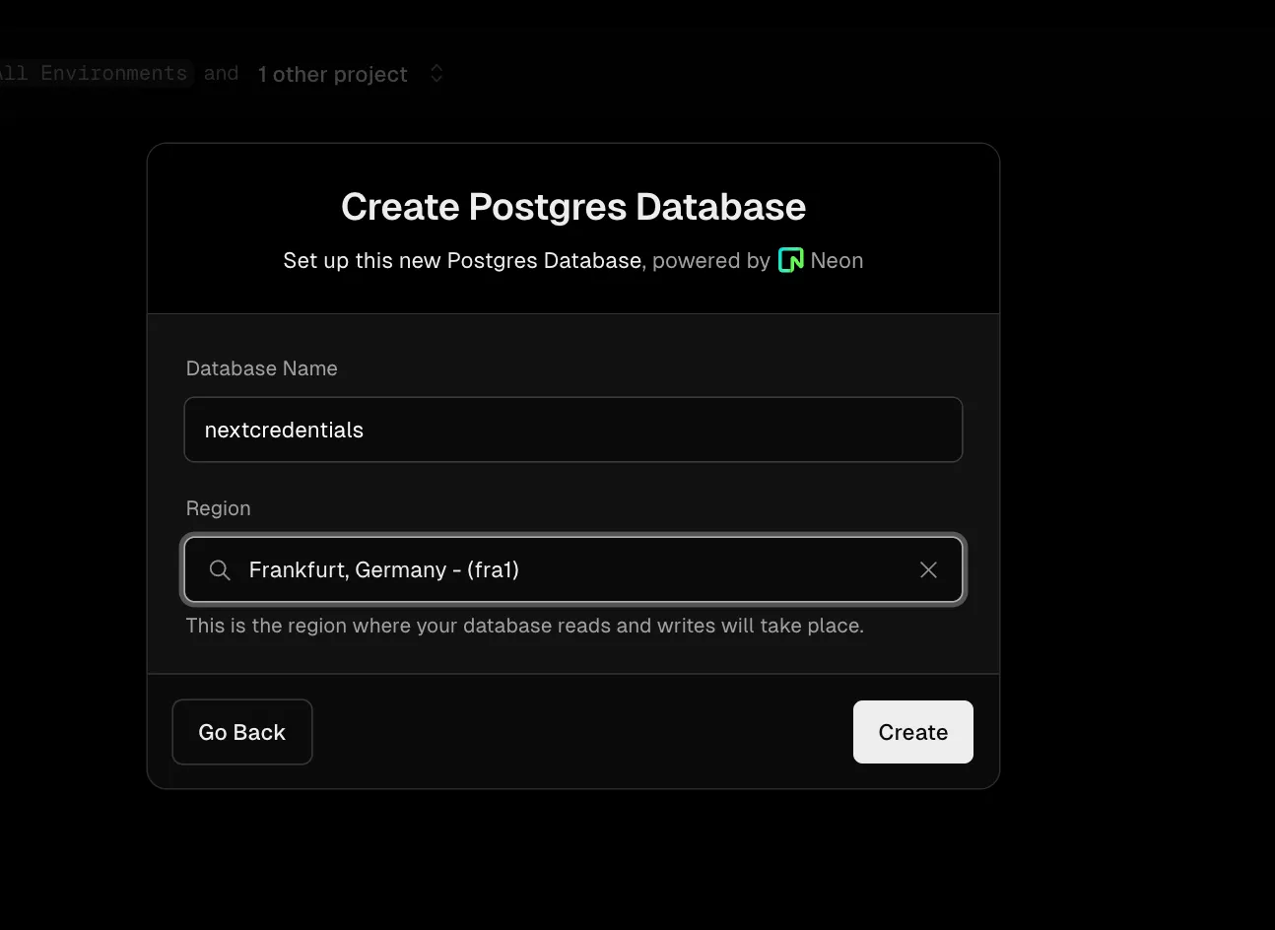Image resolution: width=1275 pixels, height=930 pixels.
Task: Click the search magnifier in Region field
Action: coord(220,570)
